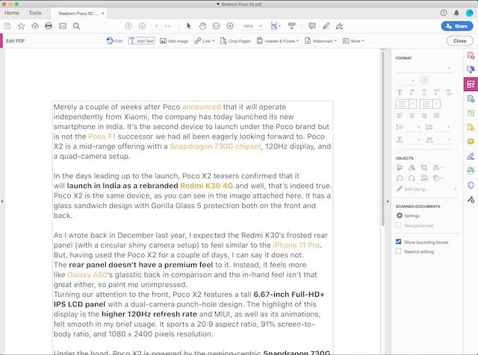Click the zoom out minus icon
Screen dimensions: 478x355
tap(217, 26)
